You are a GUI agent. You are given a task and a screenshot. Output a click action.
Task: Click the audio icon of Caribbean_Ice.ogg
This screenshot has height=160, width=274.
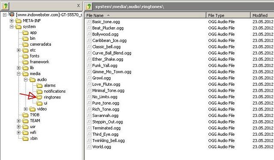(x=89, y=41)
